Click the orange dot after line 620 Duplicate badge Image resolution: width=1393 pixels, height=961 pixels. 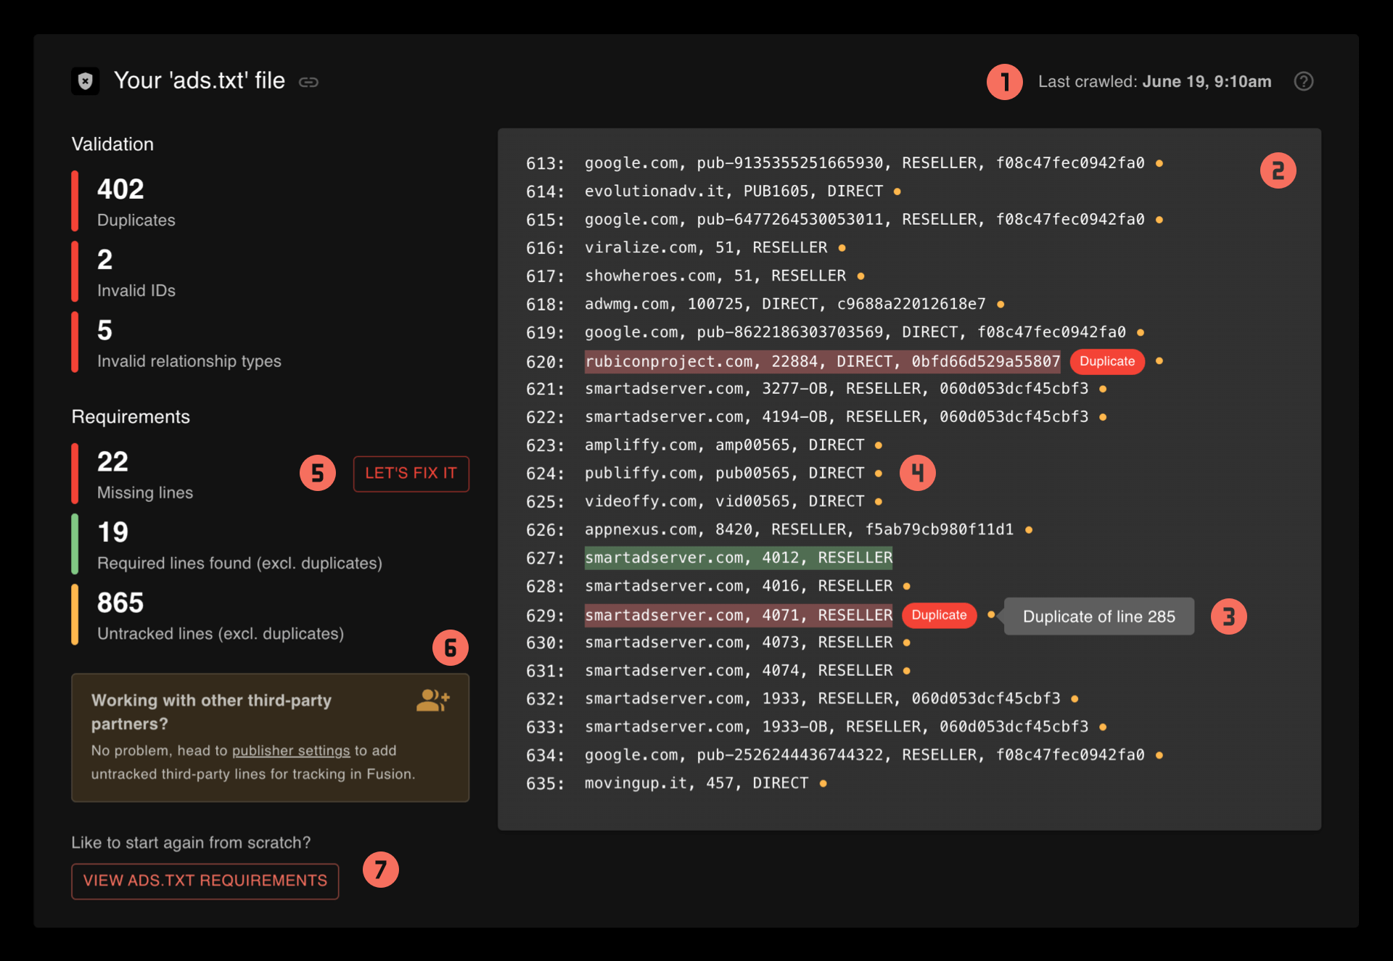point(1159,360)
